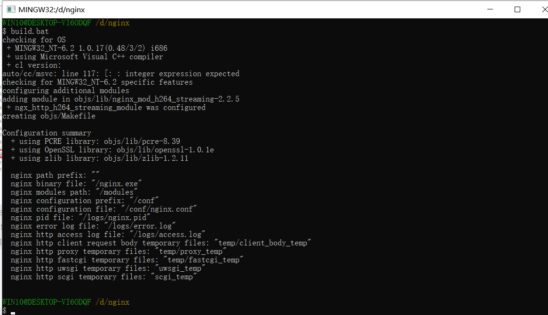This screenshot has width=548, height=315.
Task: Minimize the MINGW32 terminal window
Action: pyautogui.click(x=491, y=9)
